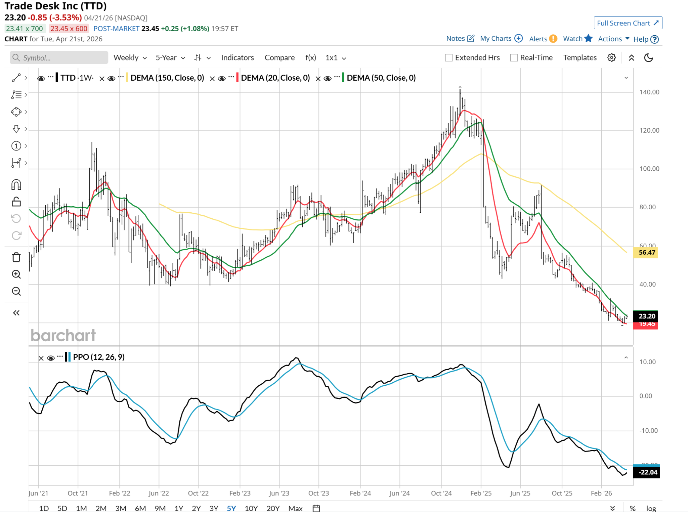Click the zoom in magnifier icon
Image resolution: width=688 pixels, height=512 pixels.
click(x=16, y=274)
